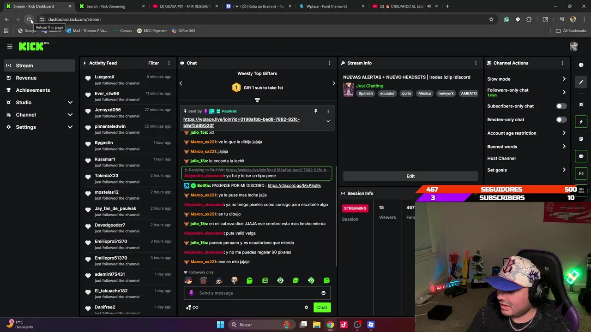Image resolution: width=591 pixels, height=332 pixels.
Task: Open Revenue in the sidebar
Action: tap(39, 78)
